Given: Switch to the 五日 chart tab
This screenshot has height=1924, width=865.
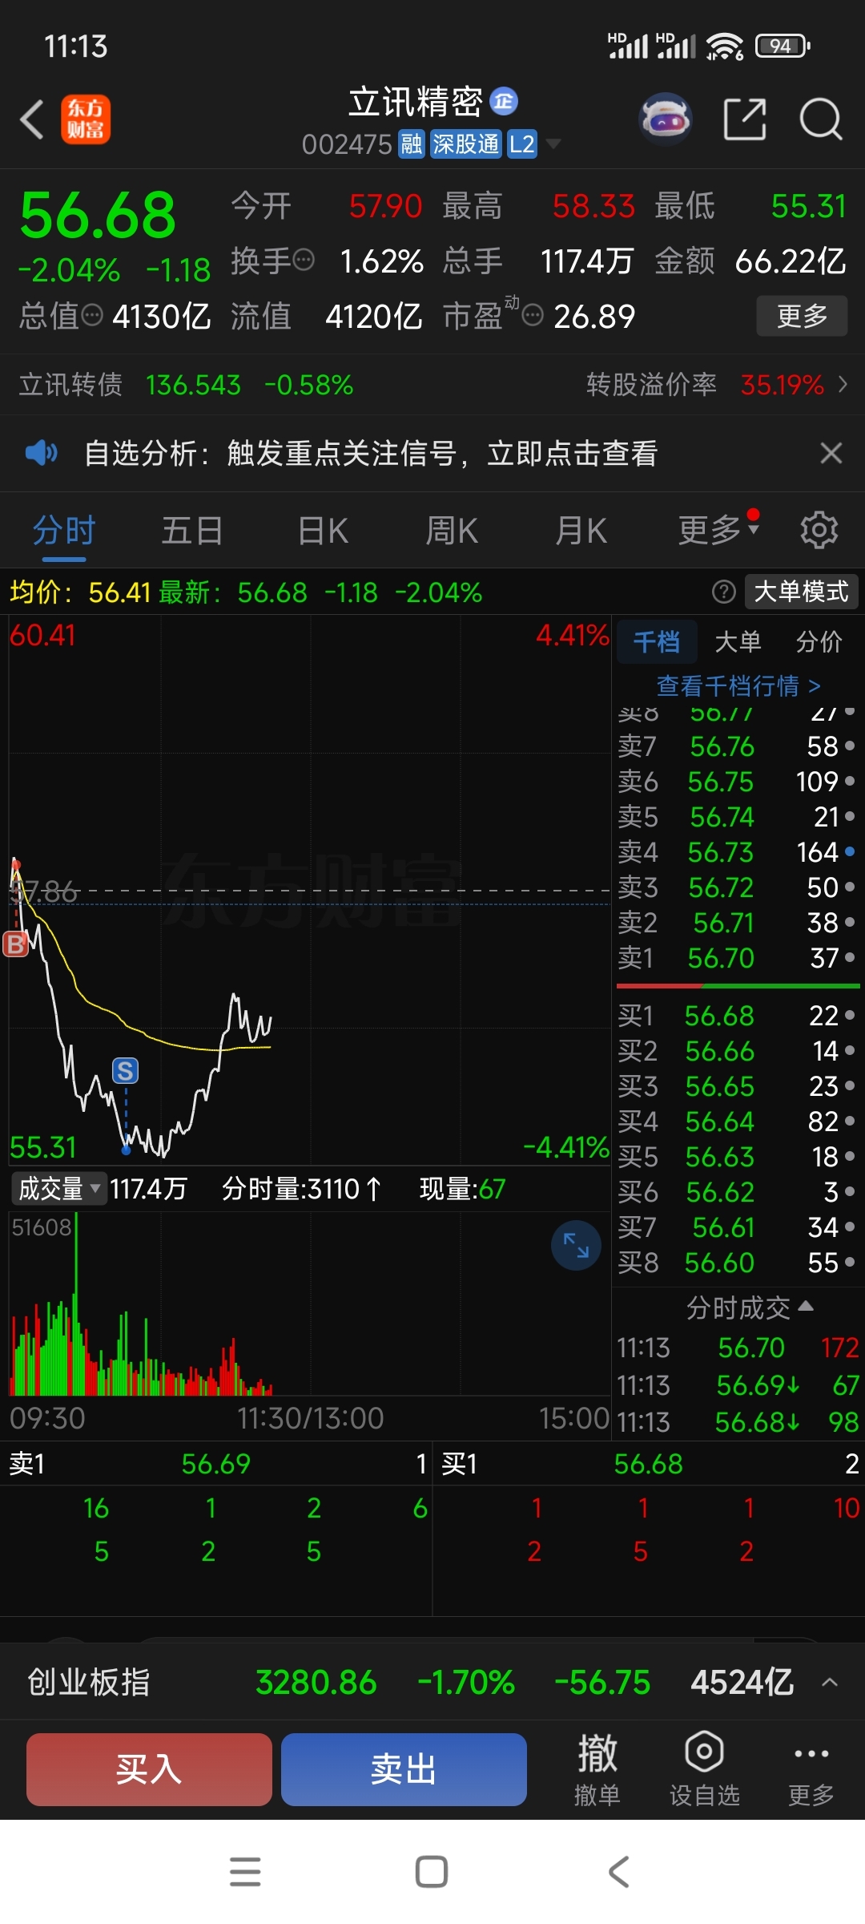Looking at the screenshot, I should [x=192, y=531].
